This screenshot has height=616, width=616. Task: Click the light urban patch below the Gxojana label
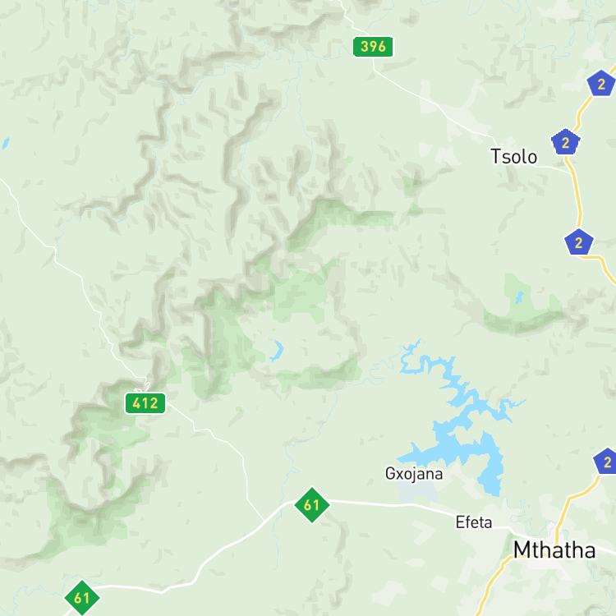(x=416, y=492)
